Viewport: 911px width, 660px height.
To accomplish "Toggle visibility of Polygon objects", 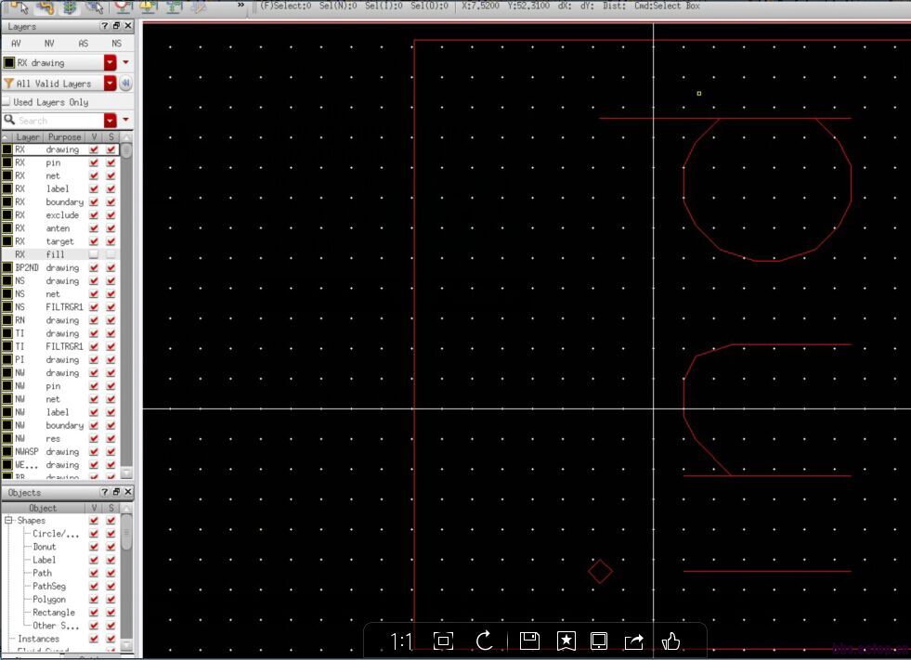I will pyautogui.click(x=94, y=599).
